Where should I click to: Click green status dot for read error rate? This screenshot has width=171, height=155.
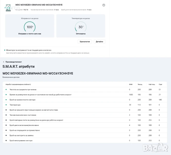pos(6,90)
